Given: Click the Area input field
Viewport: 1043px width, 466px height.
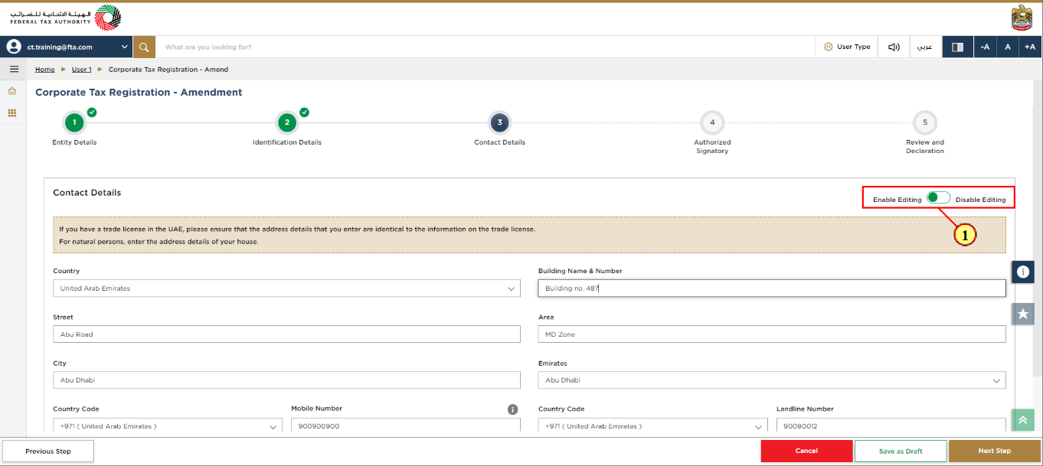Looking at the screenshot, I should click(x=772, y=334).
